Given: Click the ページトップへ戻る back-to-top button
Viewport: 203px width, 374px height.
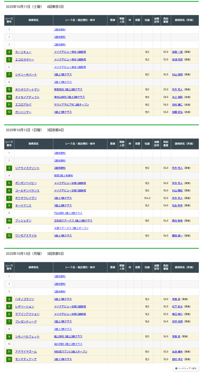Looking at the screenshot, I should [186, 368].
